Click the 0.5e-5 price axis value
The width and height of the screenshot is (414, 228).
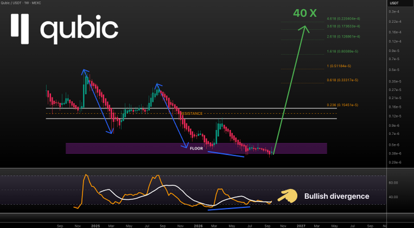pyautogui.click(x=394, y=70)
